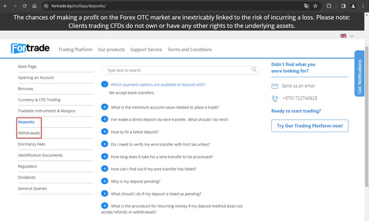Expand why is my deposit pending

[x=105, y=181]
